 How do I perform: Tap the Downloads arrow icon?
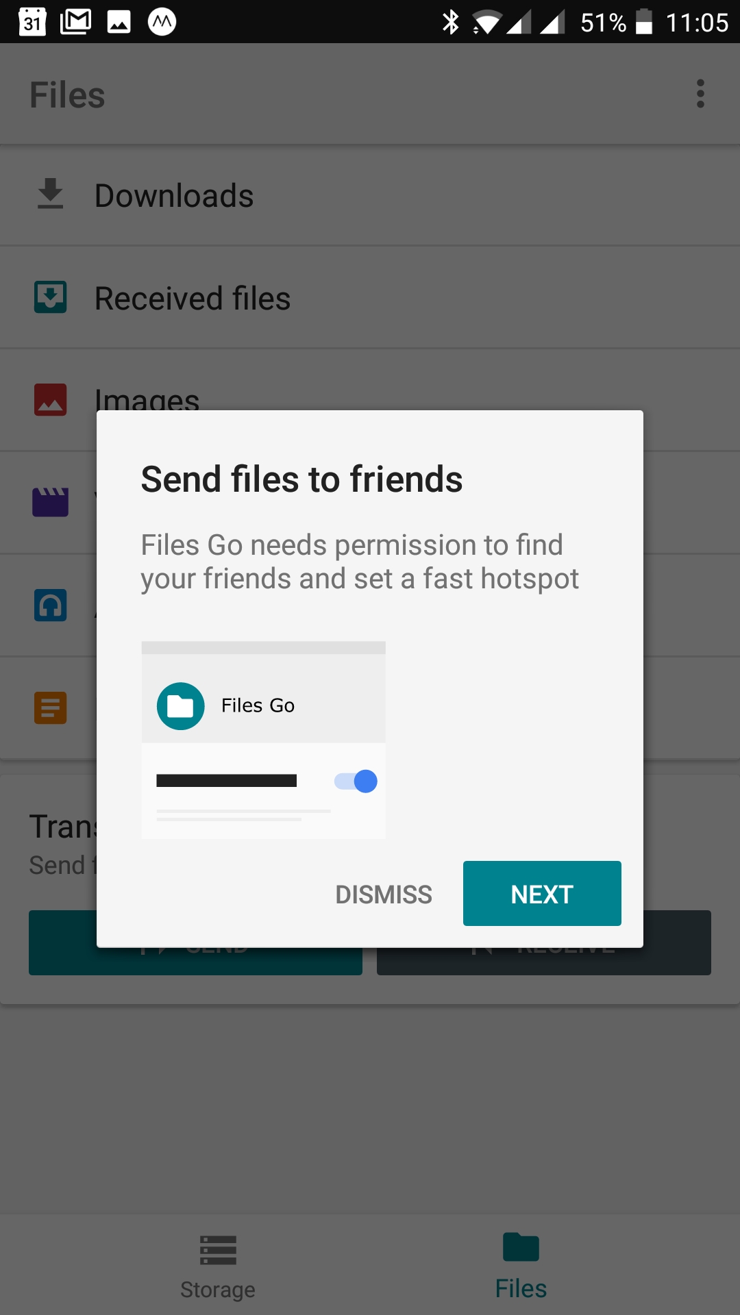click(50, 194)
